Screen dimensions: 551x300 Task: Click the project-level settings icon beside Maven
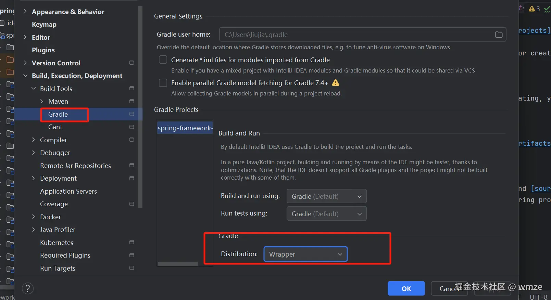click(x=132, y=101)
